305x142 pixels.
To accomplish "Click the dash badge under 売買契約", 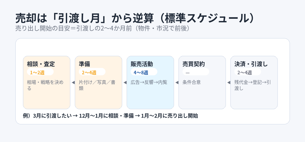I will (x=196, y=72).
